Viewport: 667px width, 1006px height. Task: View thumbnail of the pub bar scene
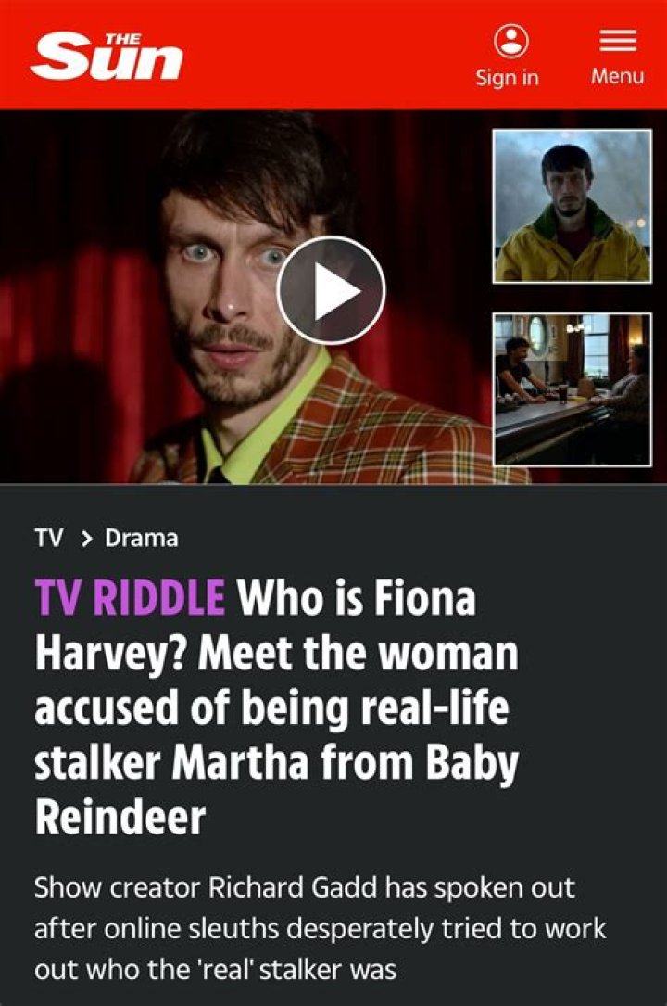pos(573,389)
